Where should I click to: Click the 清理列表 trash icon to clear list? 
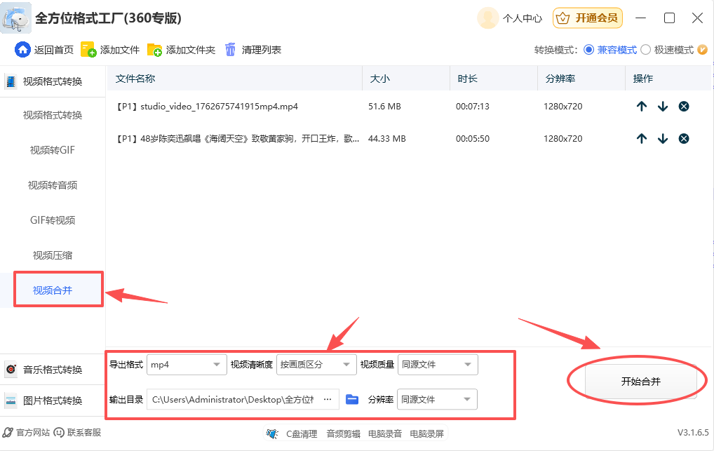[x=230, y=49]
